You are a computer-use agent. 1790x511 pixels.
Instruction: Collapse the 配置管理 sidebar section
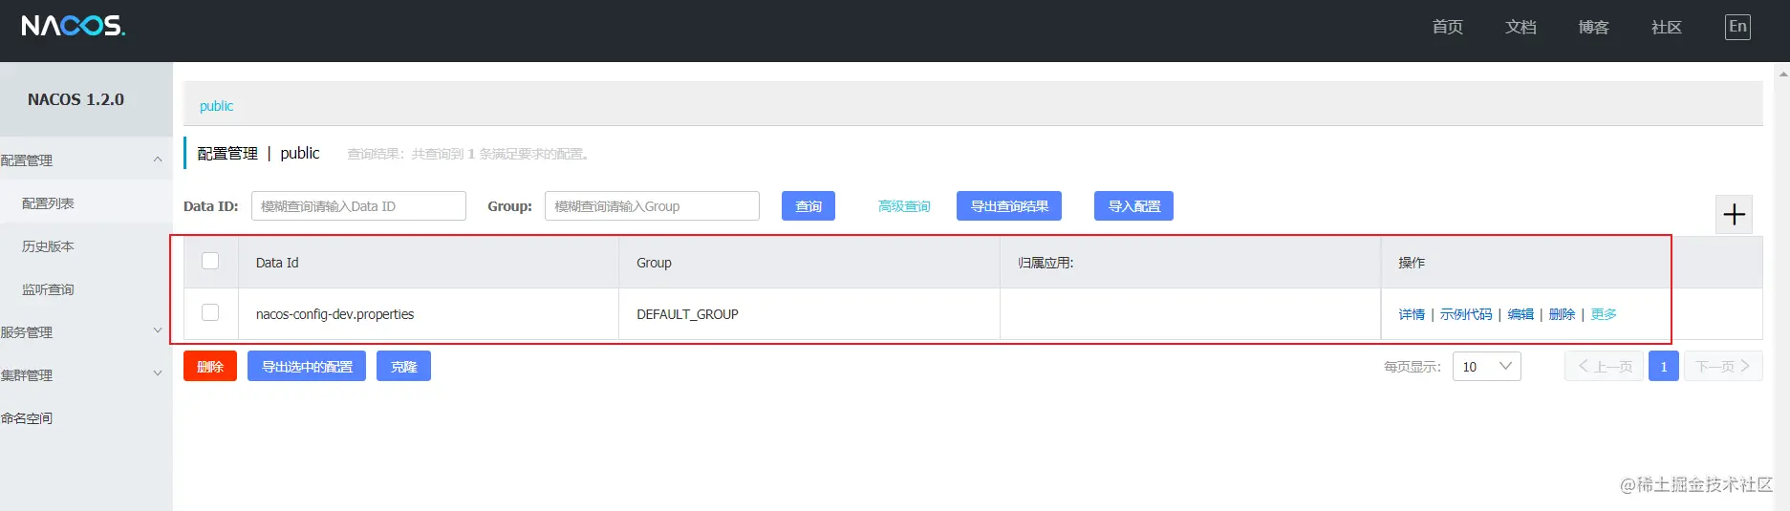pos(158,160)
